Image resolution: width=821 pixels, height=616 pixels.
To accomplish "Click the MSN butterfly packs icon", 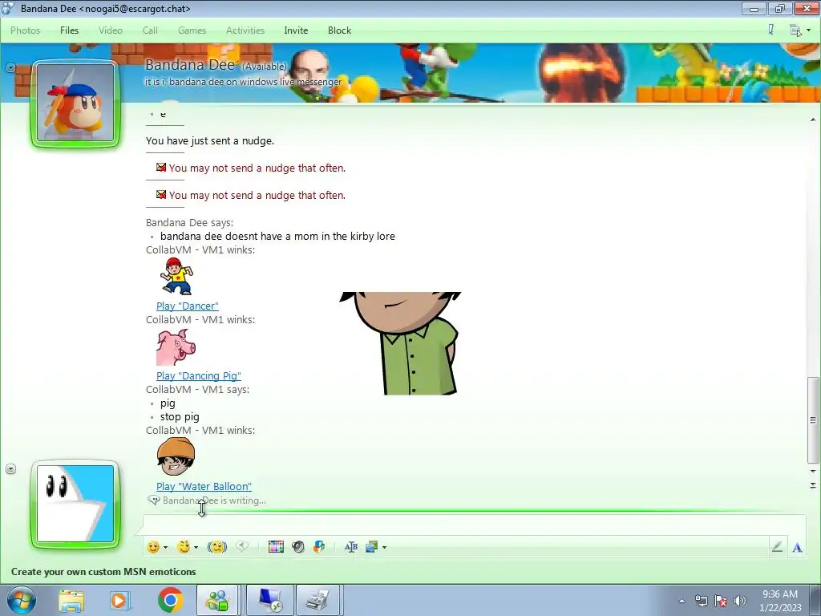I will point(319,547).
